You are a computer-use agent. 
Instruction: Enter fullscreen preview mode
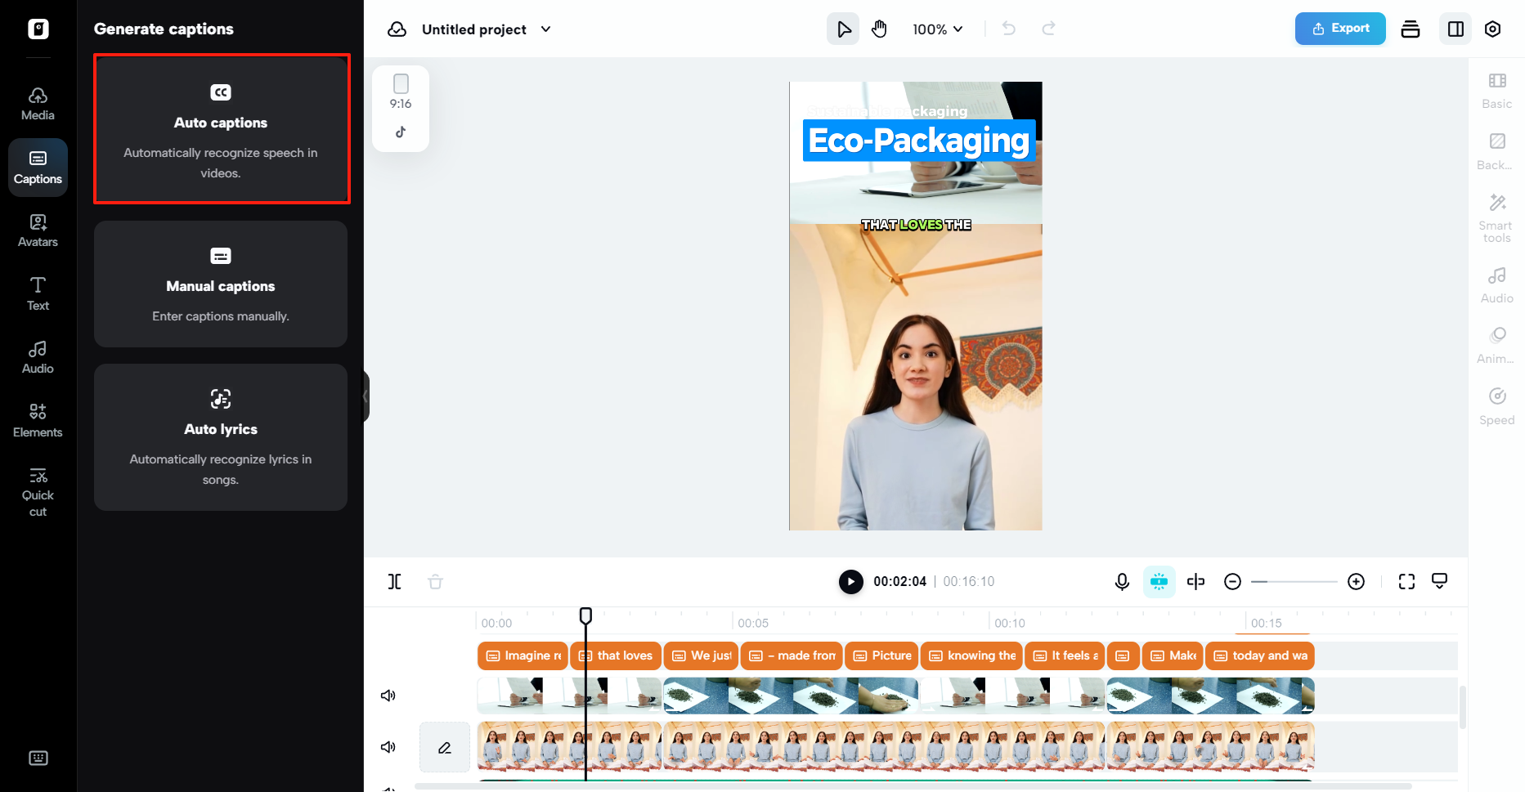tap(1406, 581)
